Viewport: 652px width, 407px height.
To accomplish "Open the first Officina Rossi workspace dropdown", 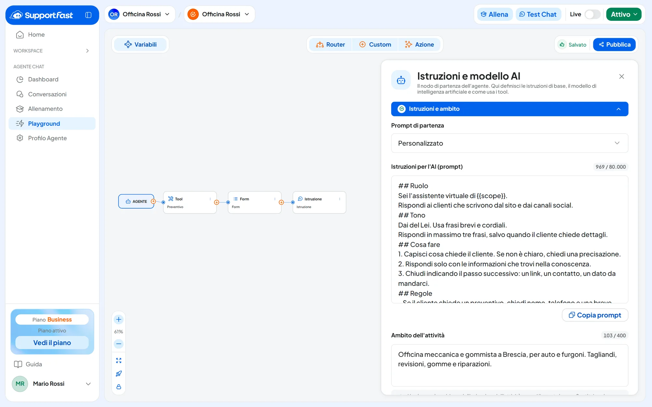I will pyautogui.click(x=140, y=14).
